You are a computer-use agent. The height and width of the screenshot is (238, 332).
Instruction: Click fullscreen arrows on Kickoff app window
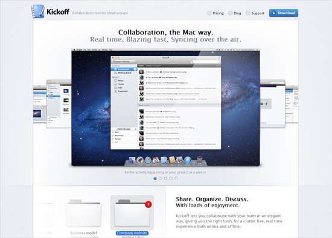[219, 57]
